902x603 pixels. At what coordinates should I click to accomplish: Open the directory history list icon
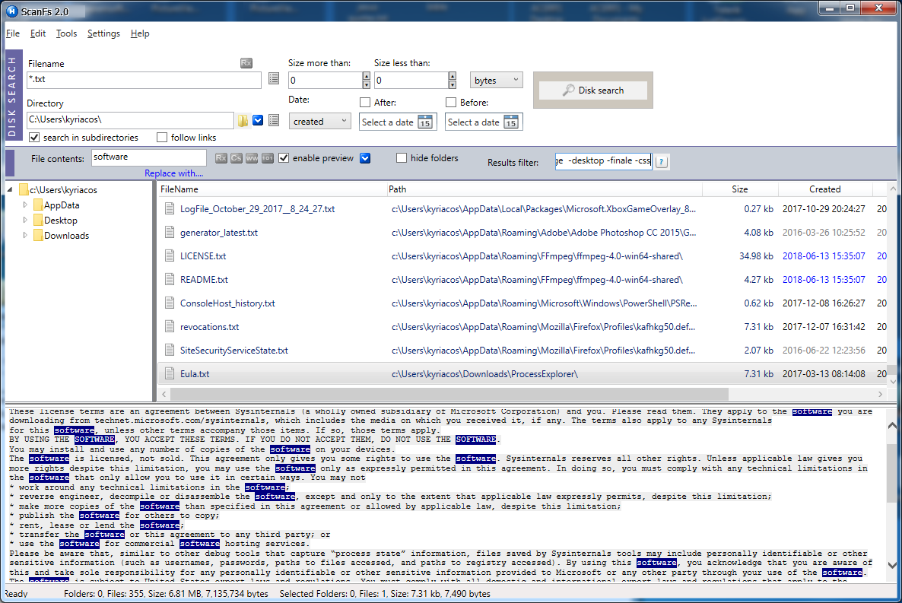273,119
